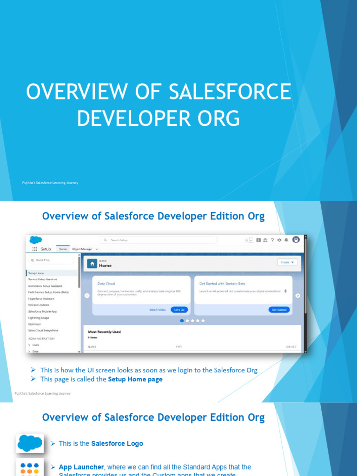Click the NAME column header
The height and width of the screenshot is (476, 357).
pos(93,347)
